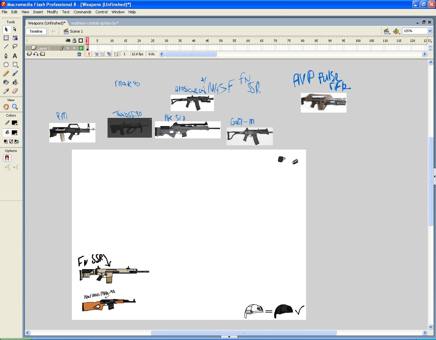Screen dimensions: 436x340
Task: Select the Selection arrow tool
Action: click(6, 29)
